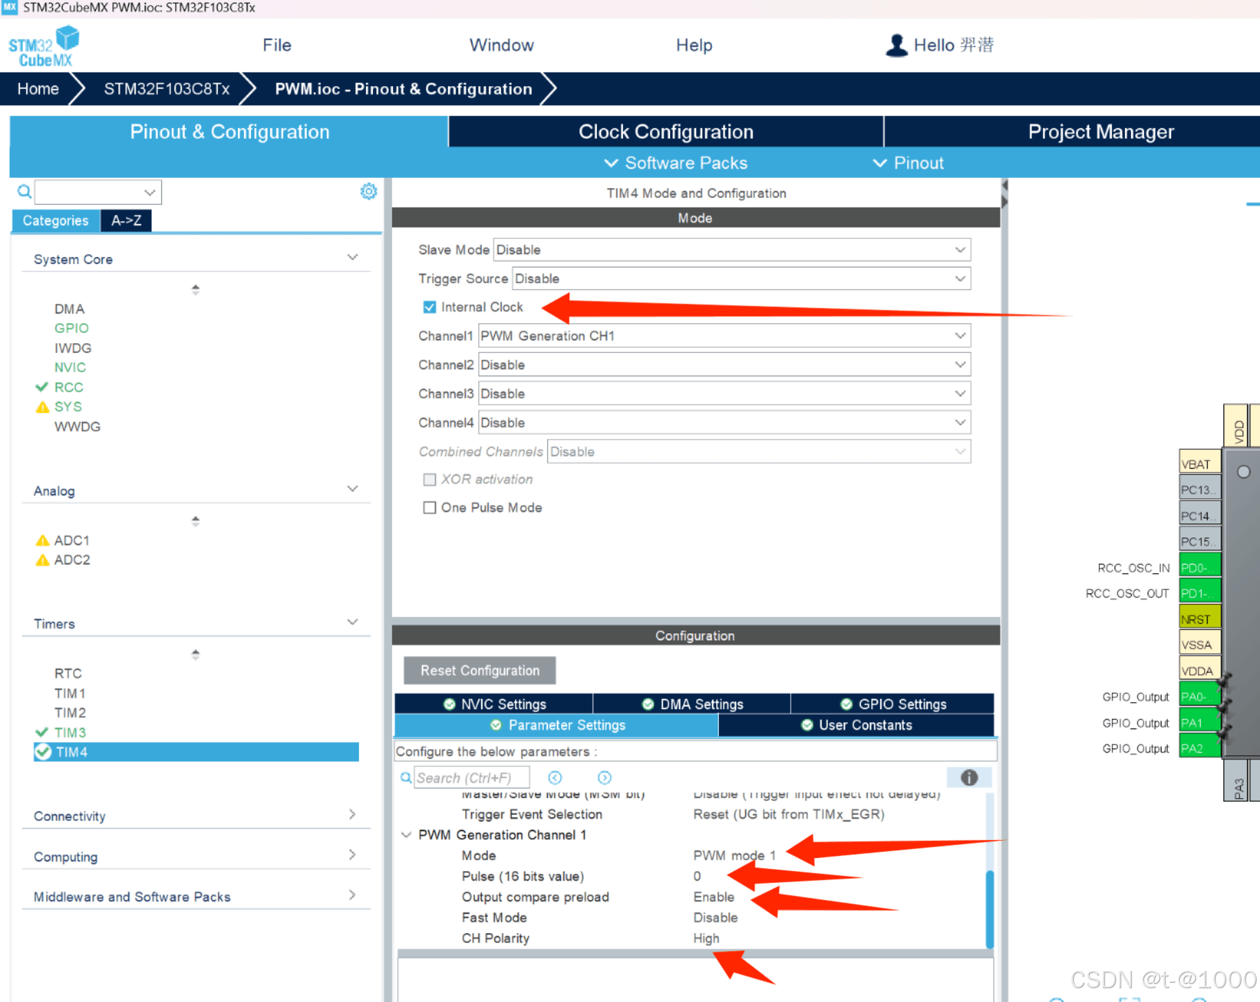
Task: Click the Pulse (16 bits value) field
Action: (697, 876)
